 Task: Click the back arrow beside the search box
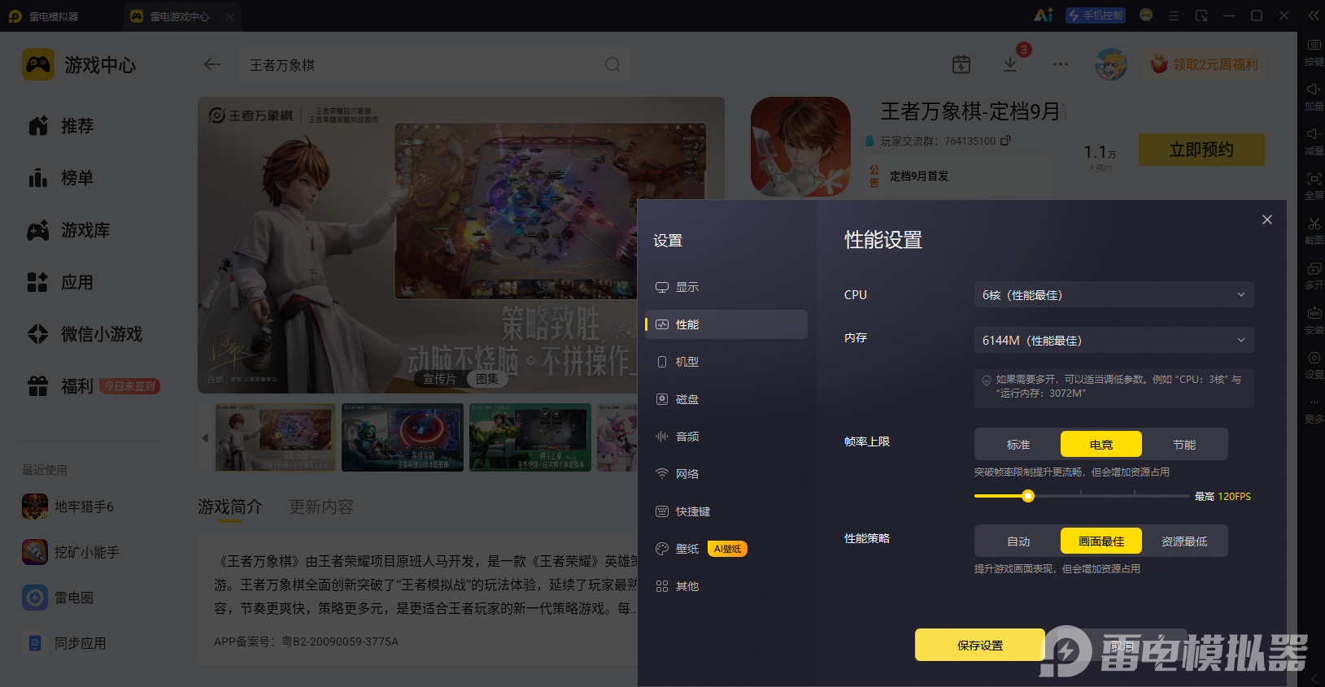point(212,64)
